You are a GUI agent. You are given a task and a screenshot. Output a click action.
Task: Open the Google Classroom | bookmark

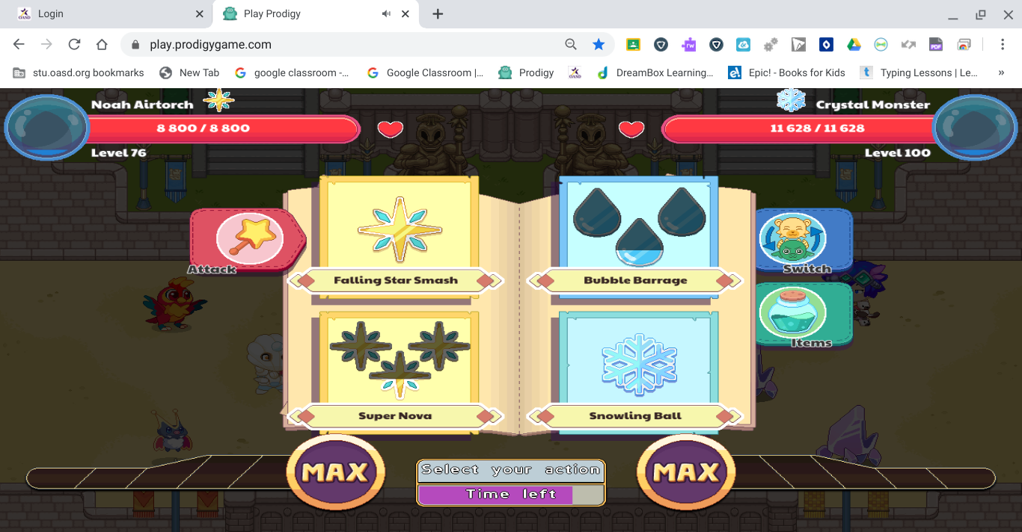[426, 72]
